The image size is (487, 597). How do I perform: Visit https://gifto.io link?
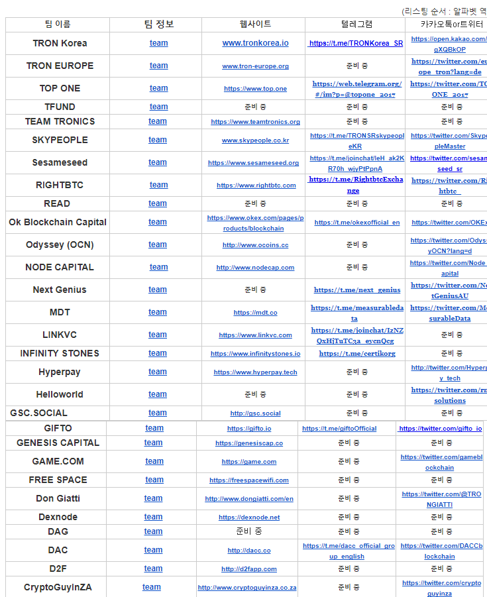pyautogui.click(x=249, y=428)
